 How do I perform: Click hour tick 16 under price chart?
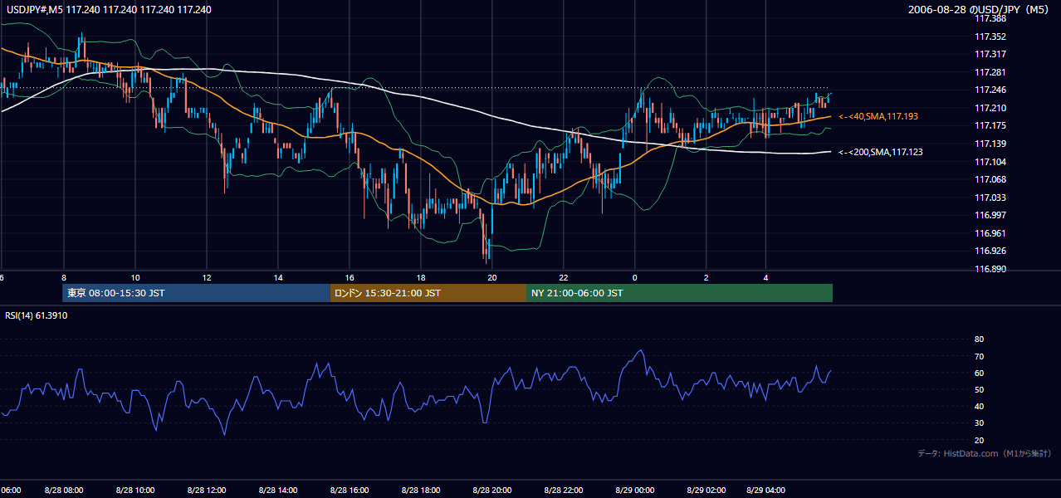[x=350, y=277]
